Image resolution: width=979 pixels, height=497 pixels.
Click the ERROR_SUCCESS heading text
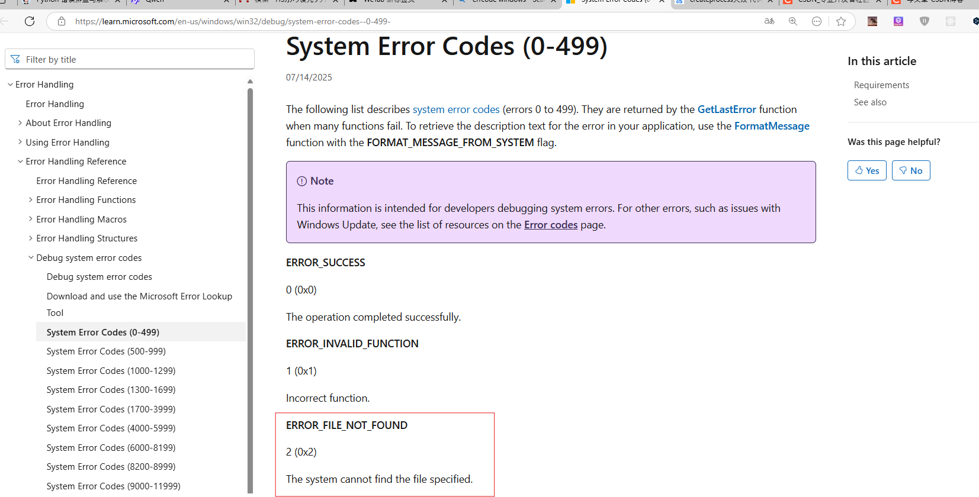point(326,263)
